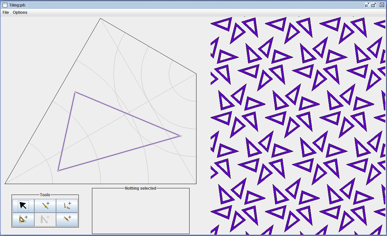Choose the add-point-on-line tool

pos(45,206)
